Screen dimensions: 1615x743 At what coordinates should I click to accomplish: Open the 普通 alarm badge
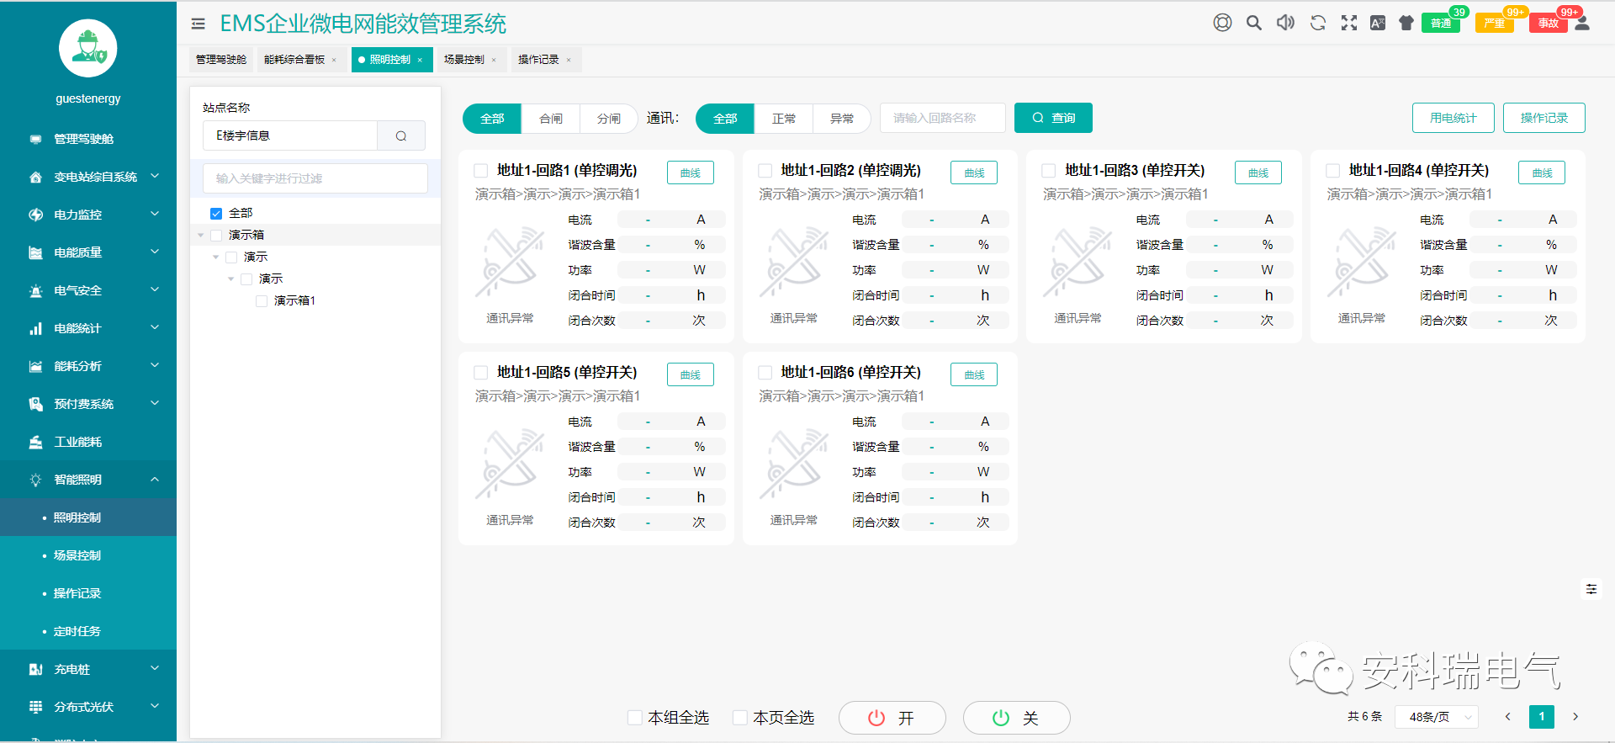click(1441, 23)
